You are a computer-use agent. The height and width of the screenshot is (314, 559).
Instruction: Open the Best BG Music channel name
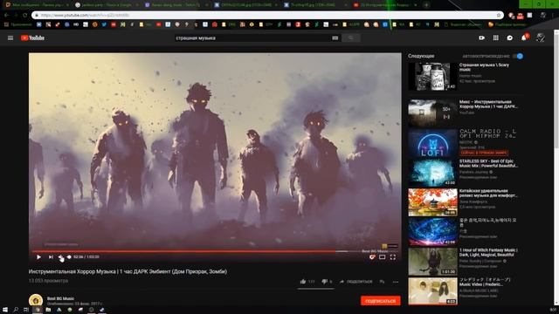[x=60, y=298]
